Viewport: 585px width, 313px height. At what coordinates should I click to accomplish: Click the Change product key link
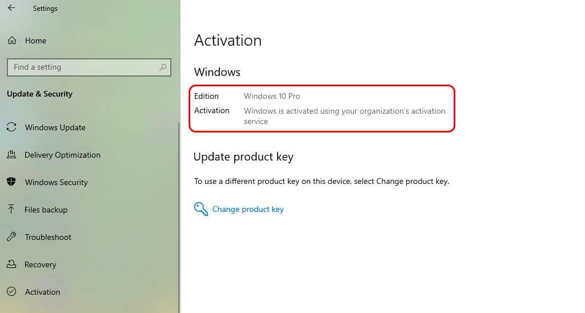248,209
